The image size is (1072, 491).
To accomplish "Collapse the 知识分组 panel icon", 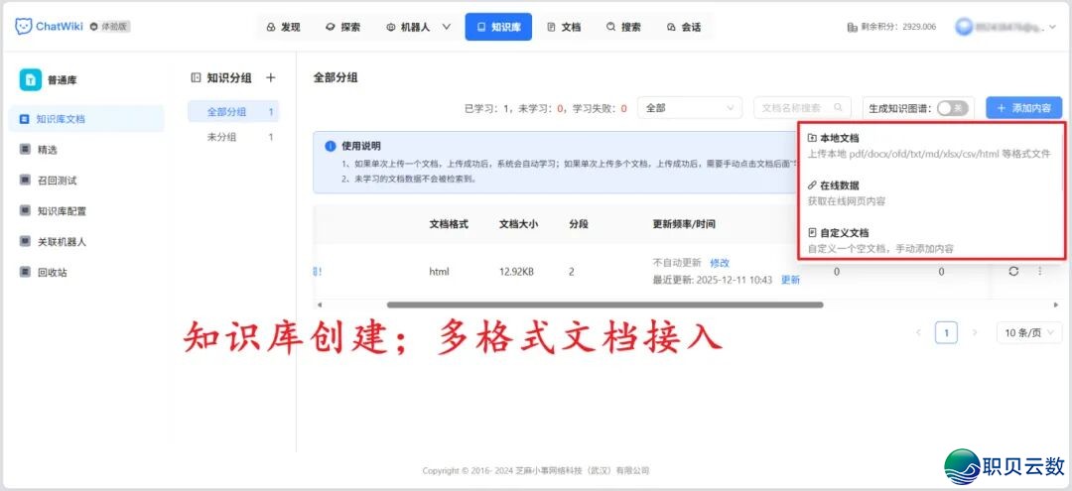I will tap(197, 77).
